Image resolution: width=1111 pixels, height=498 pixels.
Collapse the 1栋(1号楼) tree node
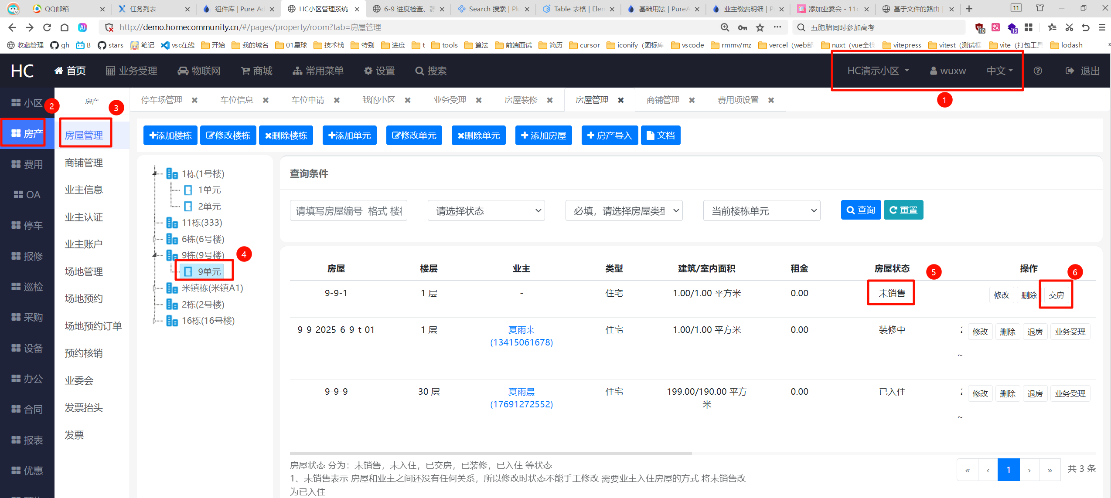154,174
